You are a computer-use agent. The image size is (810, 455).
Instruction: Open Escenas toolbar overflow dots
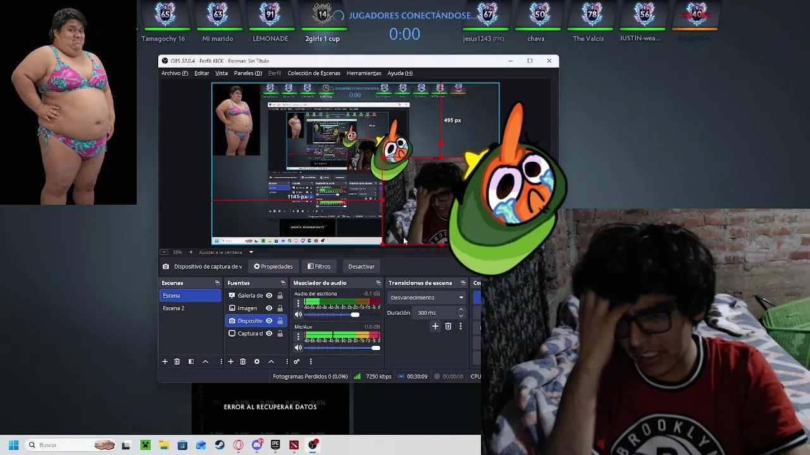click(221, 361)
